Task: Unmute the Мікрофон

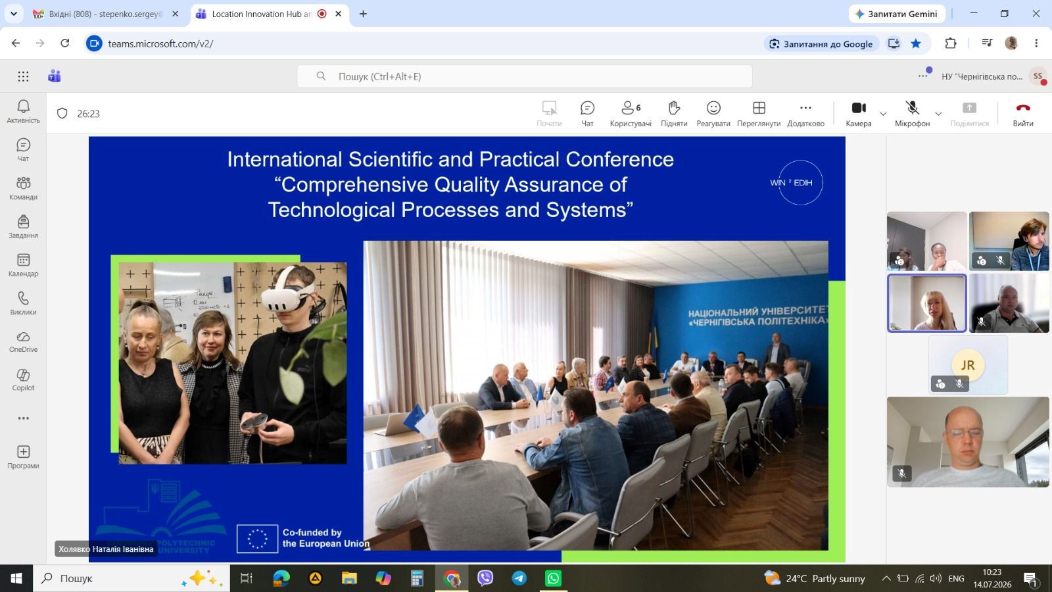Action: [x=912, y=114]
